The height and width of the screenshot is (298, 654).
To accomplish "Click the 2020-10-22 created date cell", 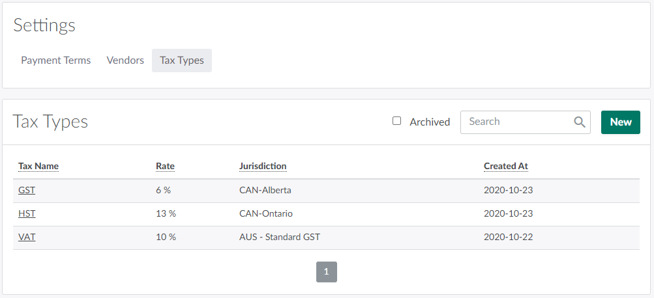I will click(x=508, y=237).
